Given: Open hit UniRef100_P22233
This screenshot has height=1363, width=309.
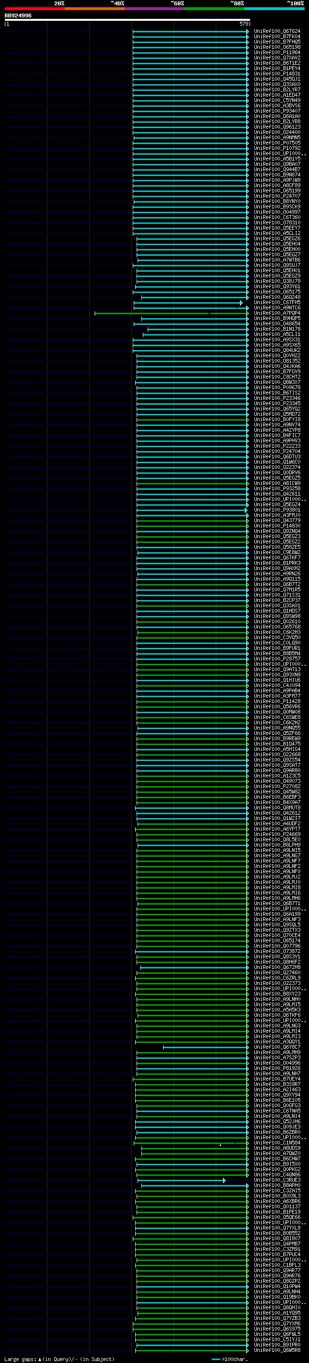Looking at the screenshot, I should click(277, 446).
